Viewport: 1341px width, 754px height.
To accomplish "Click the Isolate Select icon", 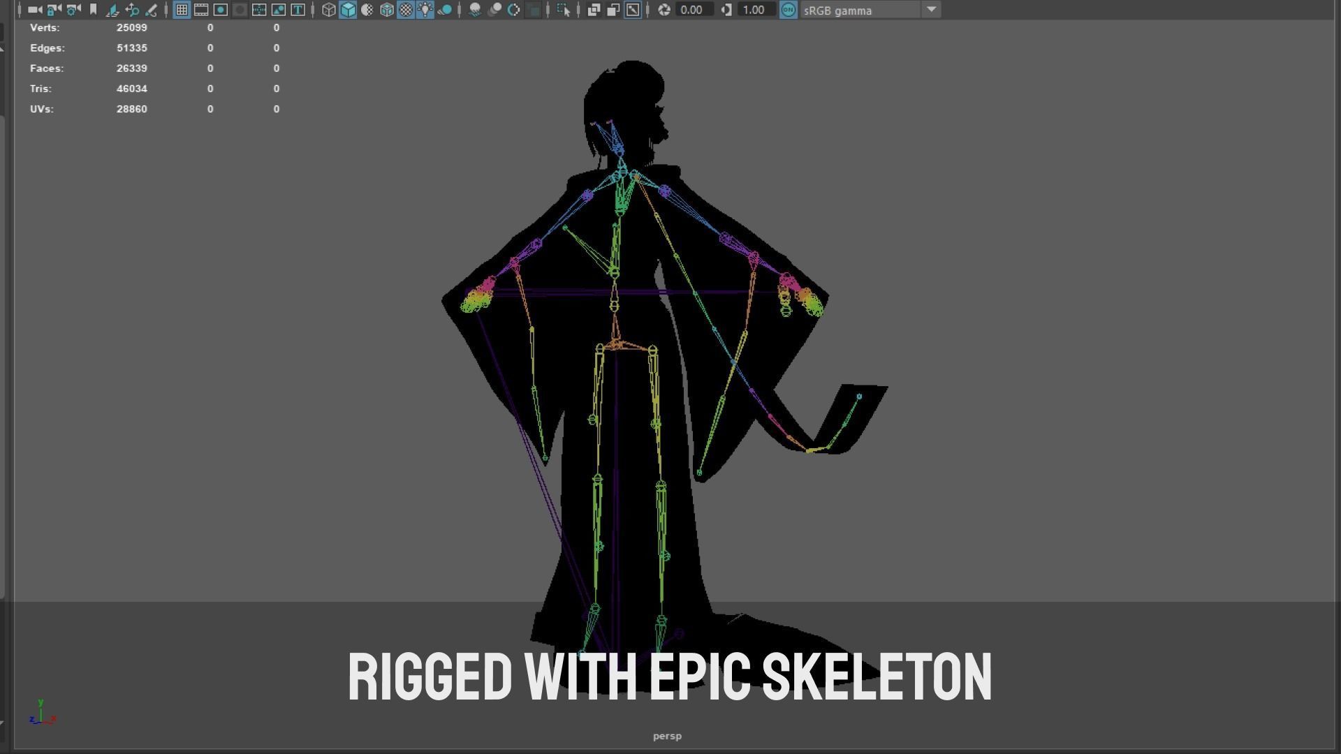I will 564,10.
